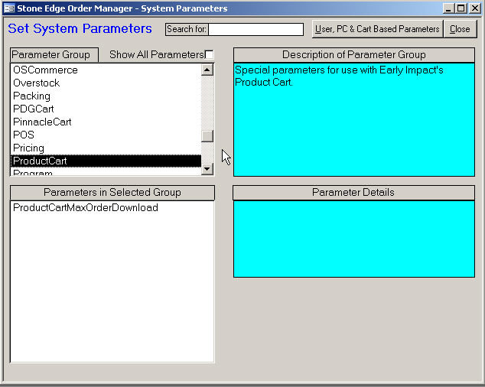Image resolution: width=485 pixels, height=387 pixels.
Task: Pick PinnacleCart from the group list
Action: pyautogui.click(x=106, y=122)
